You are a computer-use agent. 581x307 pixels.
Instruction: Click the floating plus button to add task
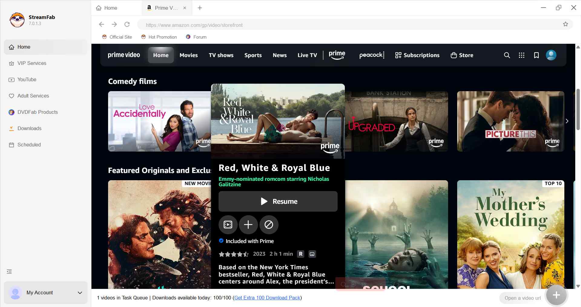point(556,295)
